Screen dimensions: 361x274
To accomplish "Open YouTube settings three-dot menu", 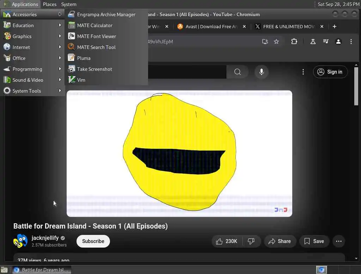I will coord(303,72).
